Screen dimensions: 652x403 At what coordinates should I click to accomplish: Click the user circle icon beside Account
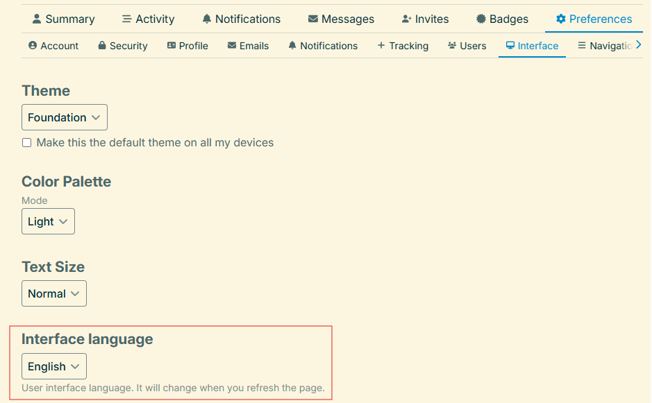33,45
